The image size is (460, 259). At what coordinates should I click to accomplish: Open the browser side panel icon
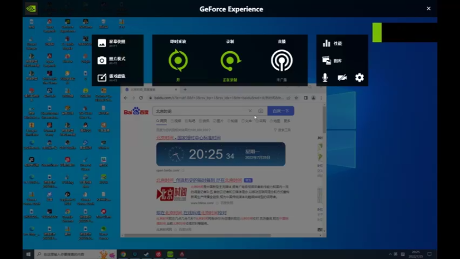(306, 98)
